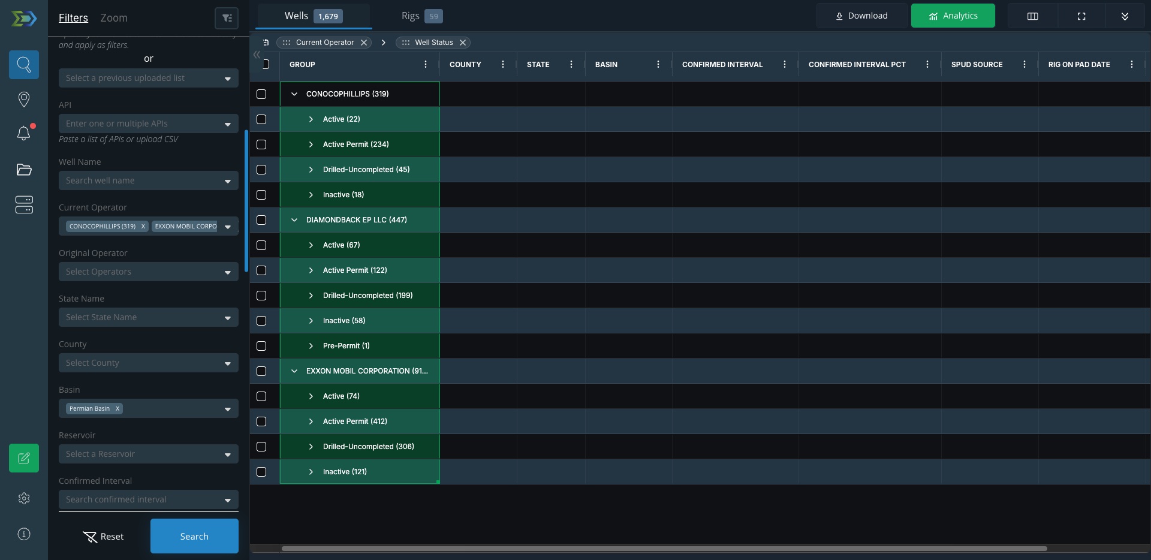This screenshot has height=560, width=1151.
Task: Check the CONOCOPHILLIPS (319) row checkbox
Action: coord(261,94)
